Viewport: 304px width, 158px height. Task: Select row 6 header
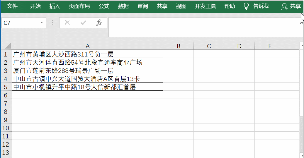pos(6,95)
